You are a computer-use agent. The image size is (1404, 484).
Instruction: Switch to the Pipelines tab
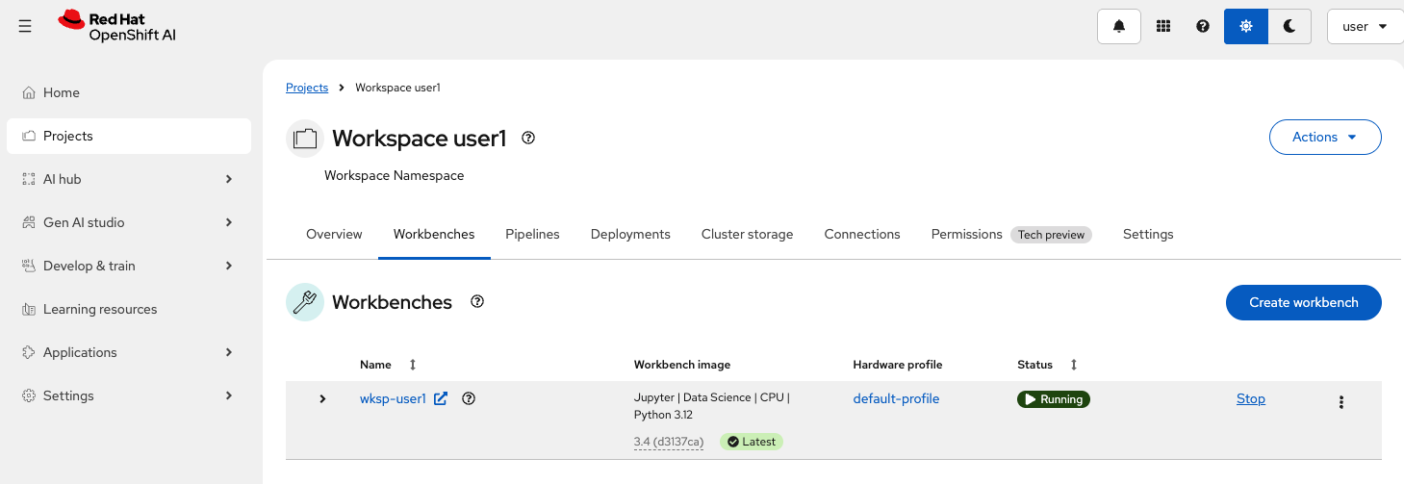(x=532, y=234)
